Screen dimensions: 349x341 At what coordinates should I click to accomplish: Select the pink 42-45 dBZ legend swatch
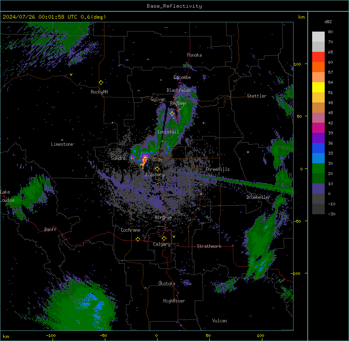pyautogui.click(x=318, y=118)
